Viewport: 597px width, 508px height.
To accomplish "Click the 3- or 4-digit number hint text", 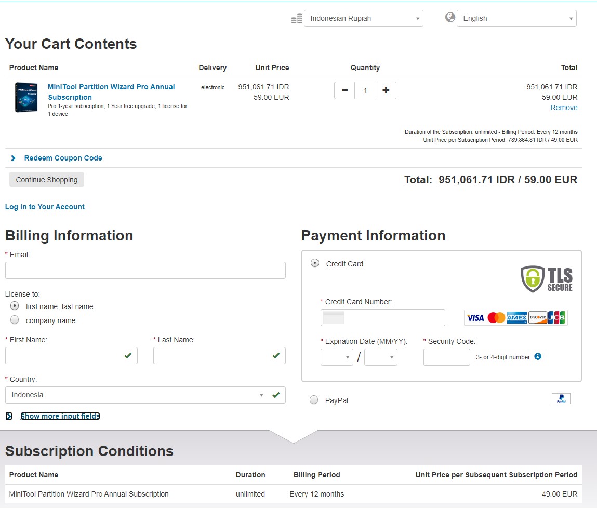I will (x=503, y=357).
